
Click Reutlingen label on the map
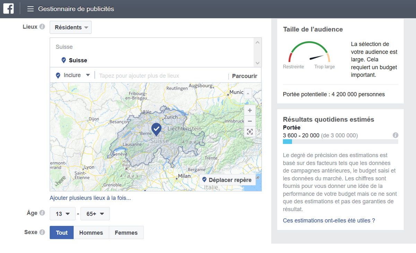177,88
